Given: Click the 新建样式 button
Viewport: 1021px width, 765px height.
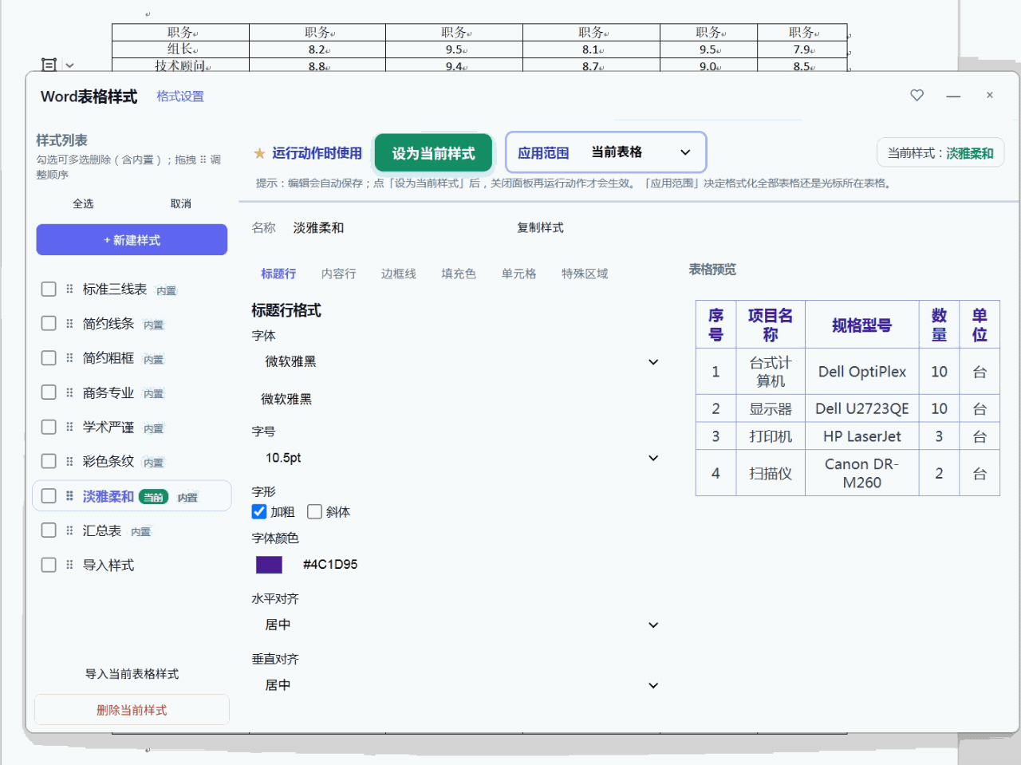Looking at the screenshot, I should (x=132, y=239).
